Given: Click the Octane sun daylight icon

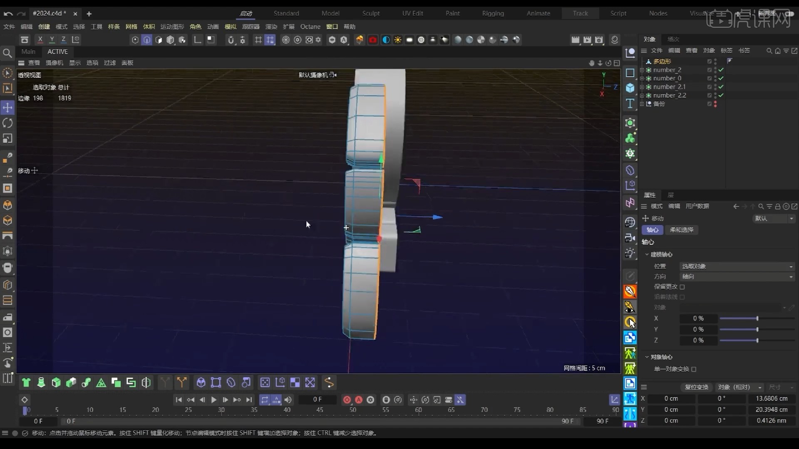Looking at the screenshot, I should coord(398,40).
